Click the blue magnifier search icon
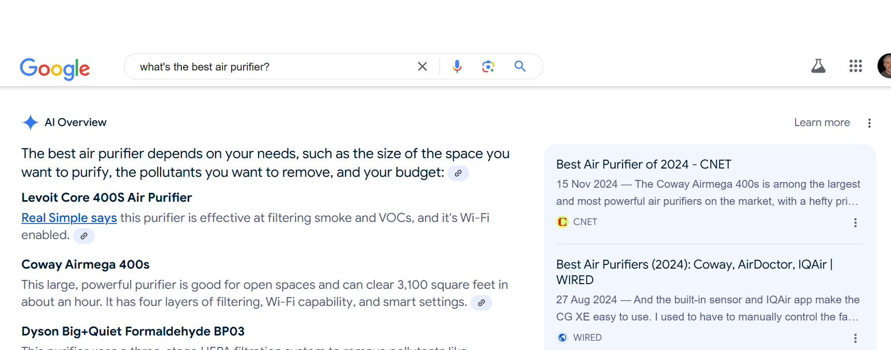Screen dimensions: 891x350 (x=520, y=66)
